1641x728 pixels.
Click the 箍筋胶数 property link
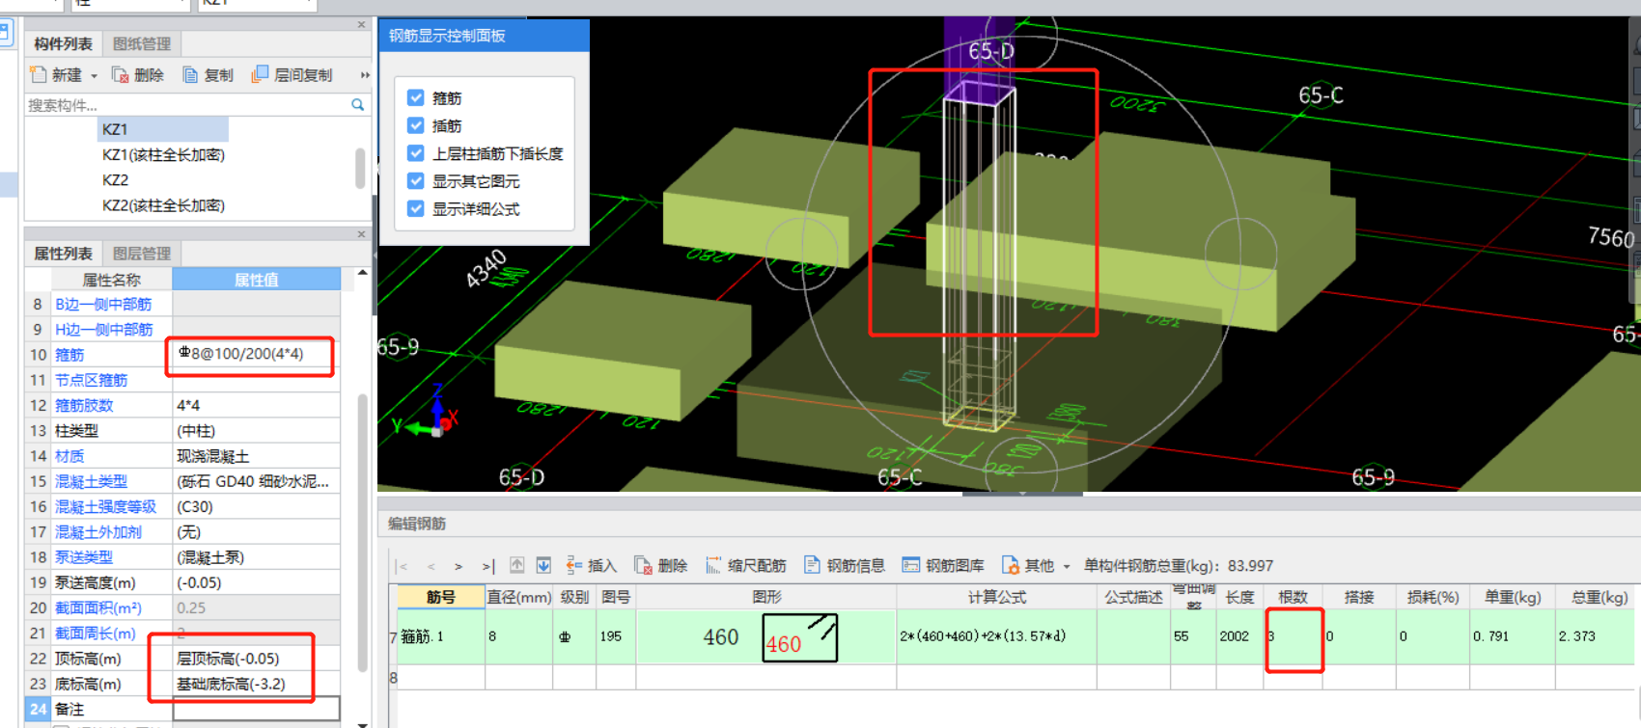pos(84,405)
